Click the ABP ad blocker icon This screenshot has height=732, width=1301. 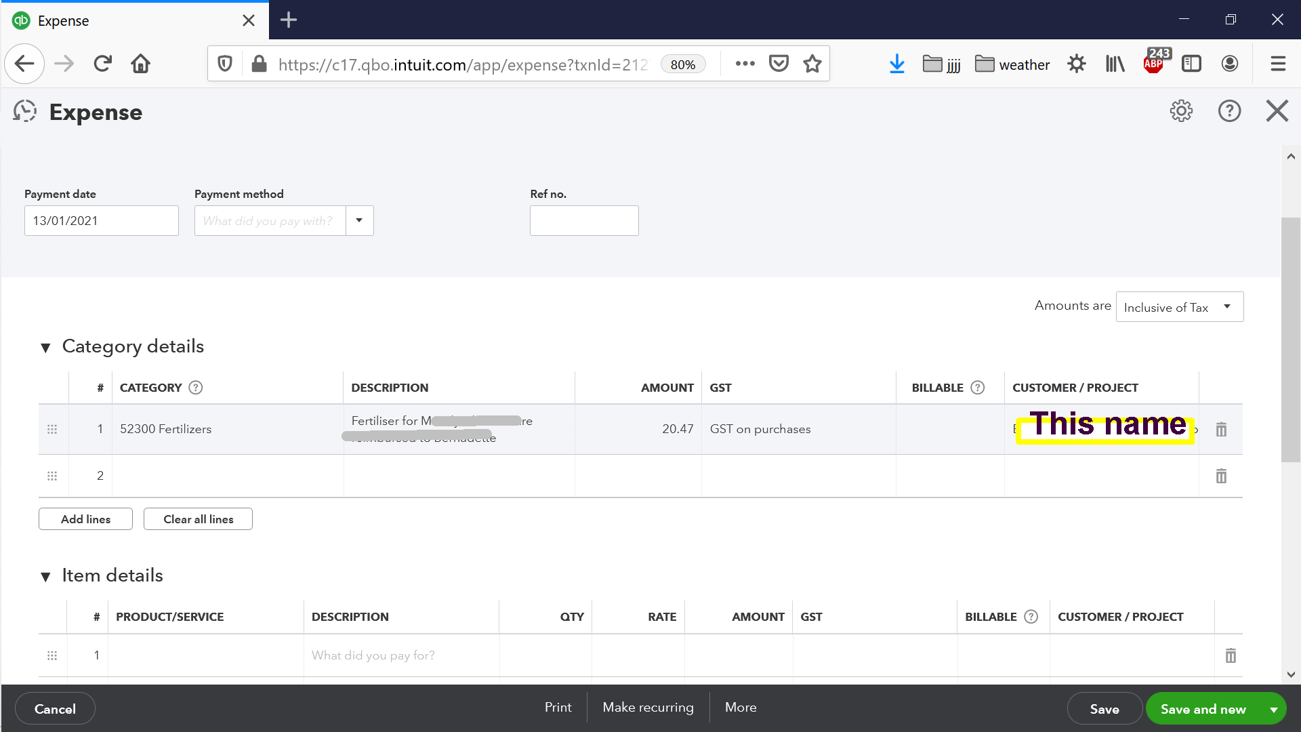(1153, 64)
